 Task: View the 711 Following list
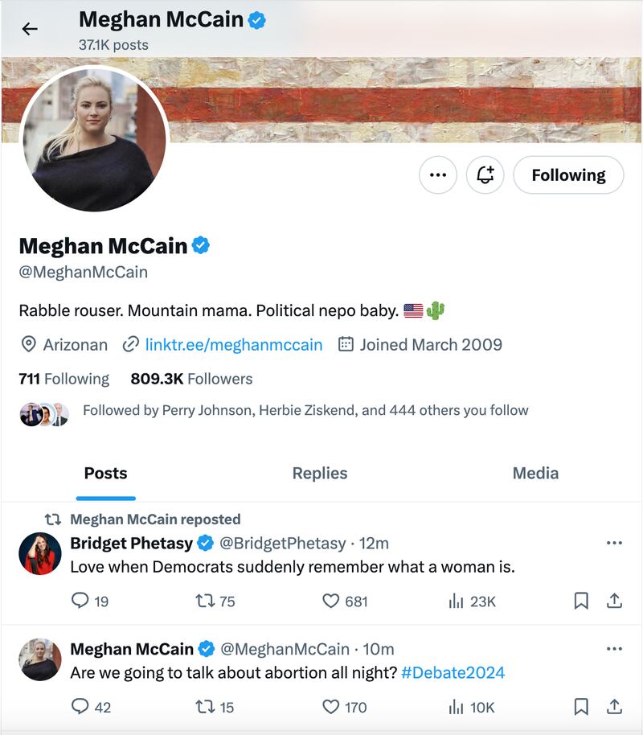(x=63, y=379)
